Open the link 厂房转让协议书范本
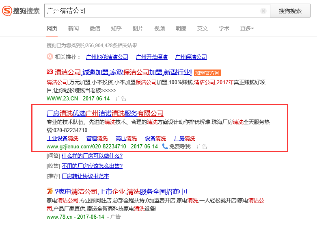 pyautogui.click(x=85, y=176)
